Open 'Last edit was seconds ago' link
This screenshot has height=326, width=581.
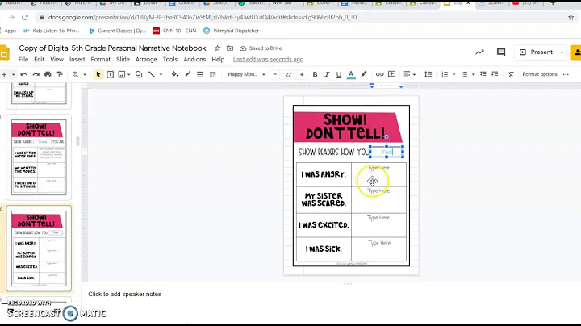pos(268,59)
